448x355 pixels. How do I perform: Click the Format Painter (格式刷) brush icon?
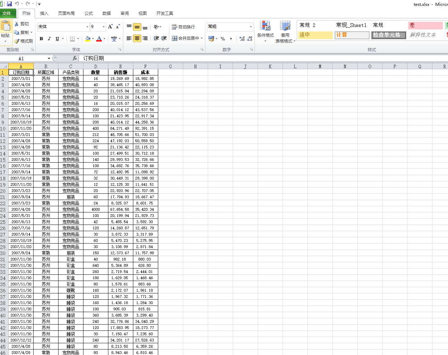[x=17, y=41]
